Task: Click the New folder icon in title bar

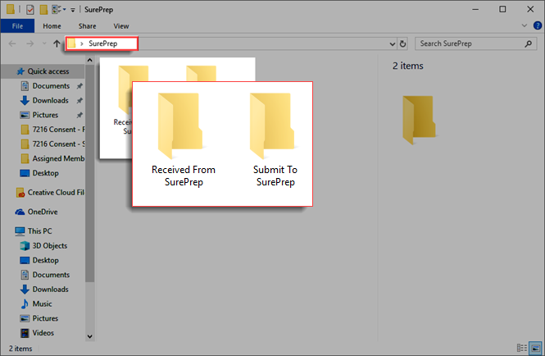Action: click(43, 9)
